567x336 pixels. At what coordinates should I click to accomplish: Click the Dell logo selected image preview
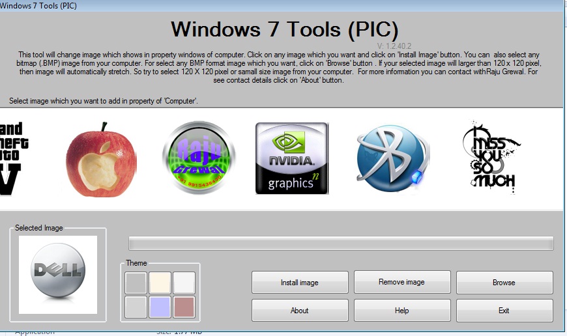coord(58,275)
